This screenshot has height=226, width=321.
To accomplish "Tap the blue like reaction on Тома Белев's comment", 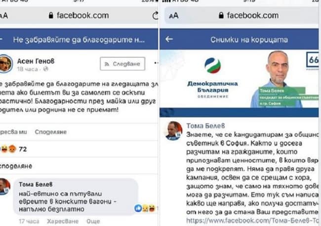I will [x=138, y=208].
